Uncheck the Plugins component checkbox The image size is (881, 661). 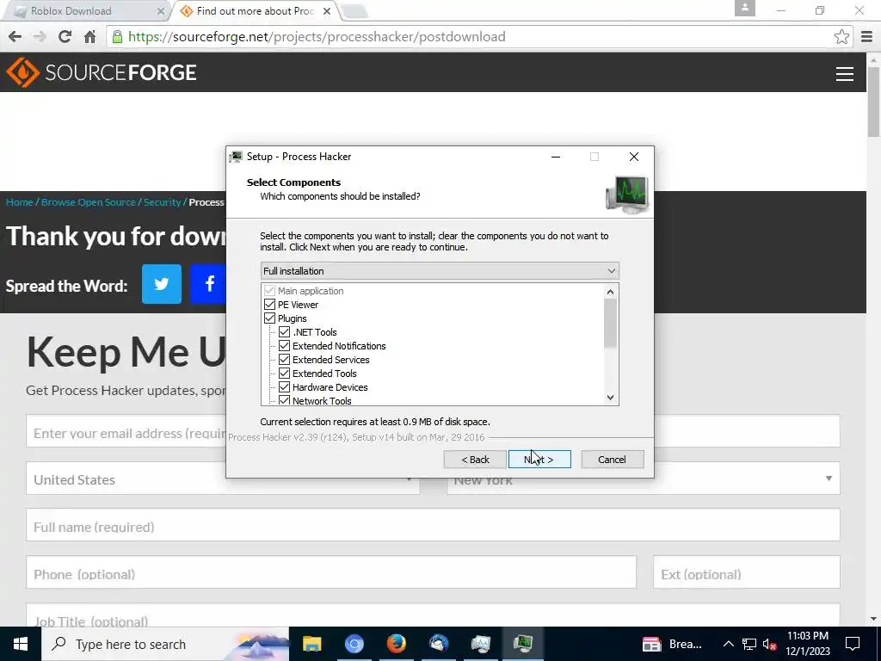coord(269,318)
